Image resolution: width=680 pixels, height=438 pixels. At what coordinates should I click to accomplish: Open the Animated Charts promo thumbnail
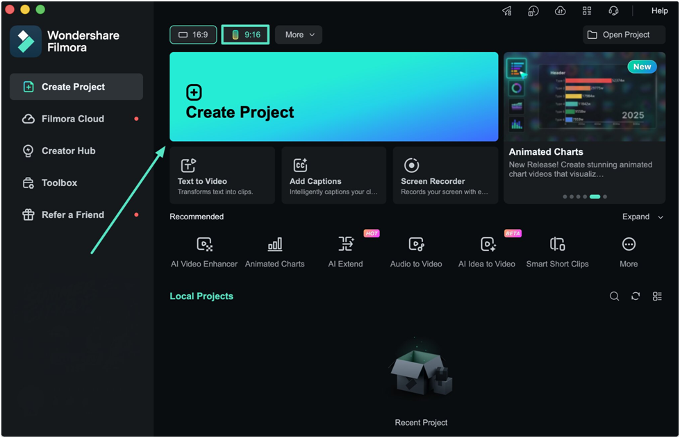pos(584,96)
